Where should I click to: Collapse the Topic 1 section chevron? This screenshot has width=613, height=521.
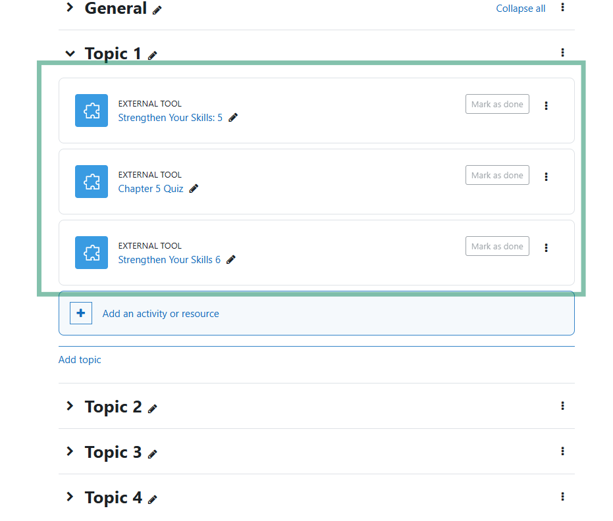coord(70,53)
